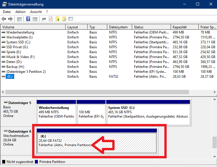Click the Back arrow toolbar icon
Screen dimensions: 217x167
click(x=4, y=19)
